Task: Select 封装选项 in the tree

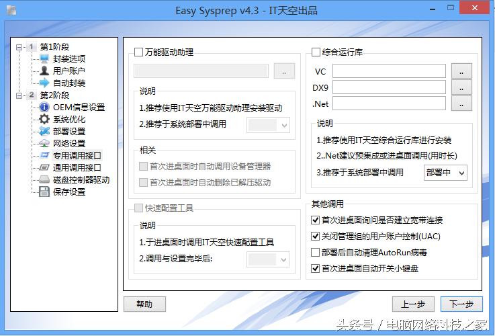Action: [x=69, y=58]
